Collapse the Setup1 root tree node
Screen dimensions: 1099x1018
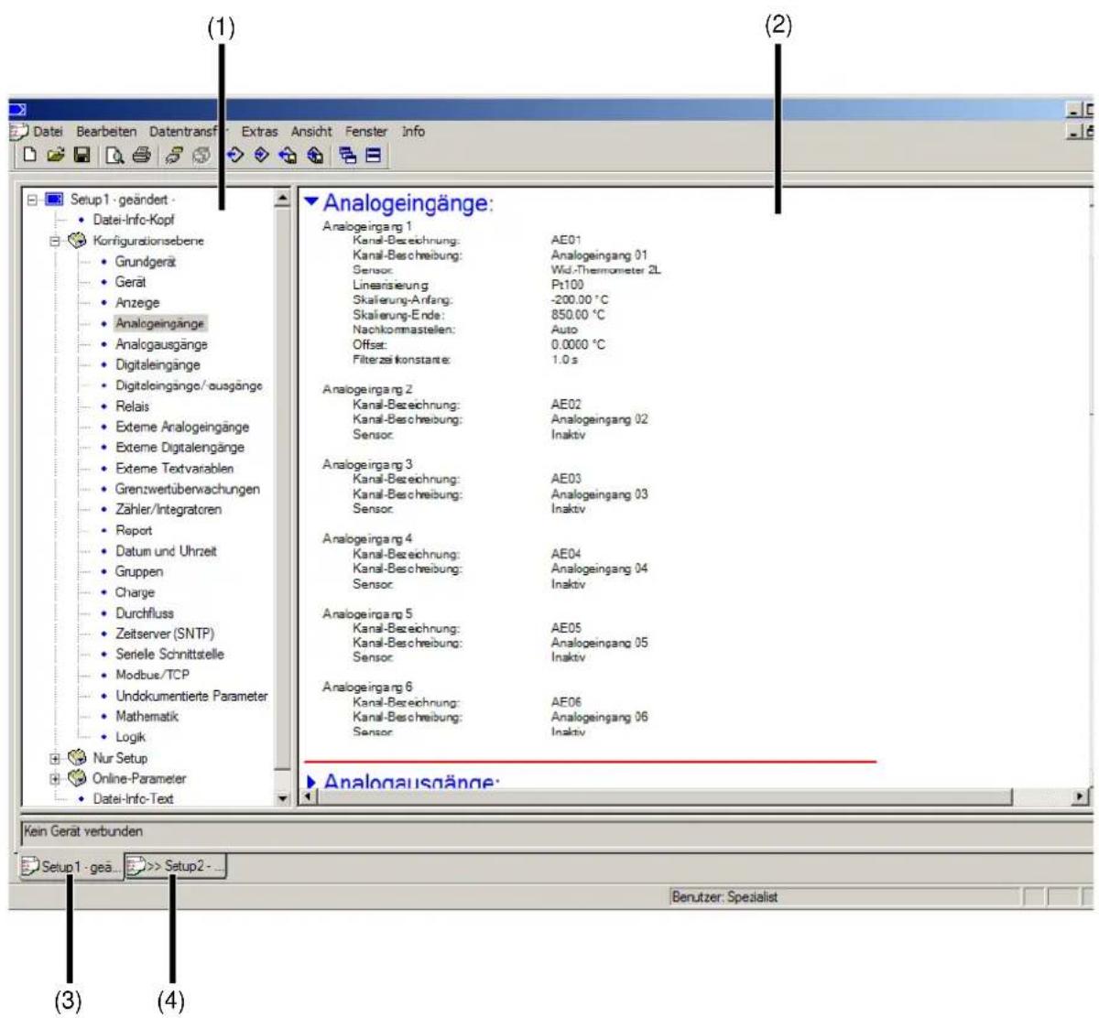click(x=33, y=200)
